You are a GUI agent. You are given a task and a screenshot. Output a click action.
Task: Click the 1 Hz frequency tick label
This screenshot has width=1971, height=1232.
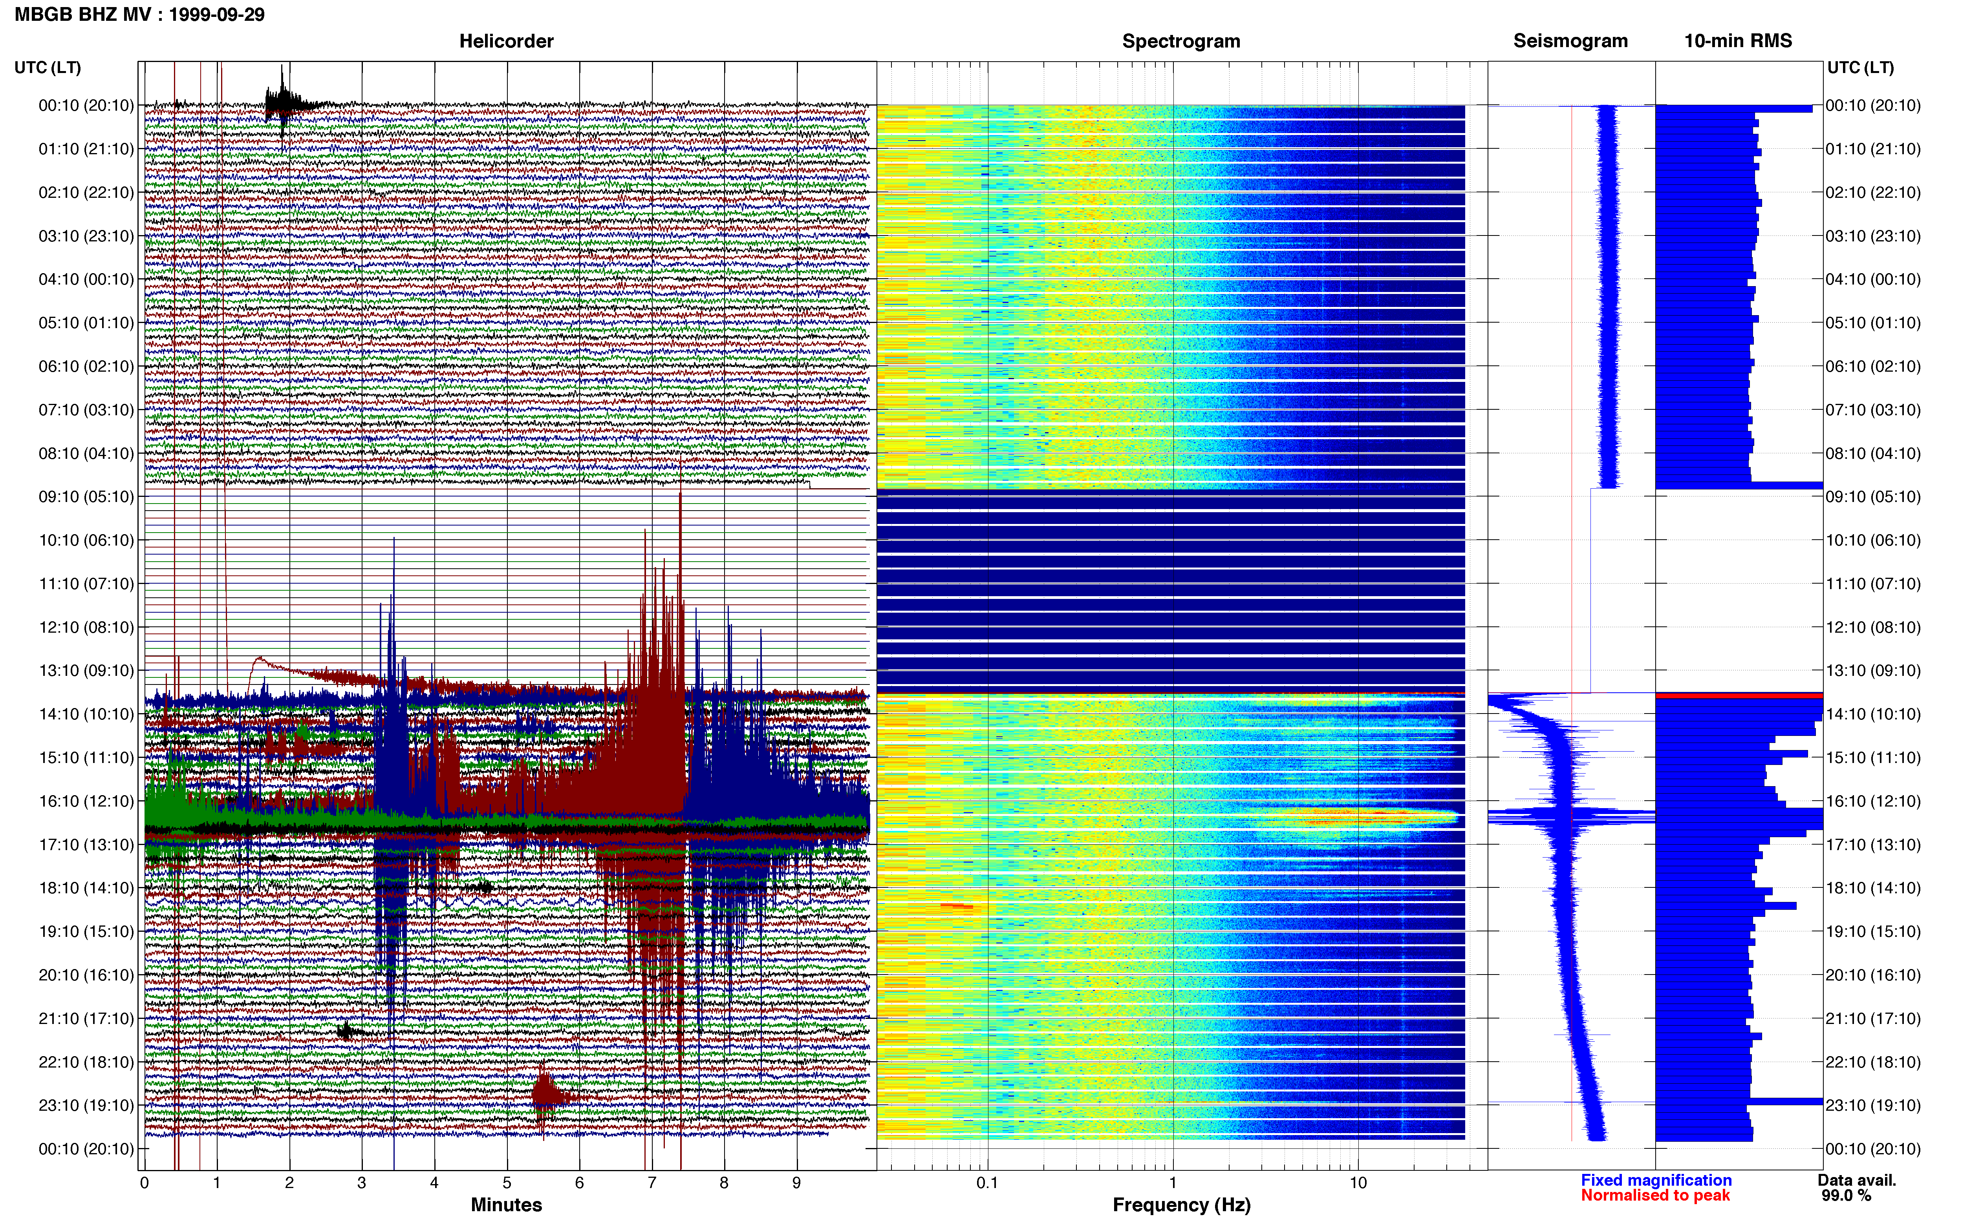(x=1173, y=1182)
